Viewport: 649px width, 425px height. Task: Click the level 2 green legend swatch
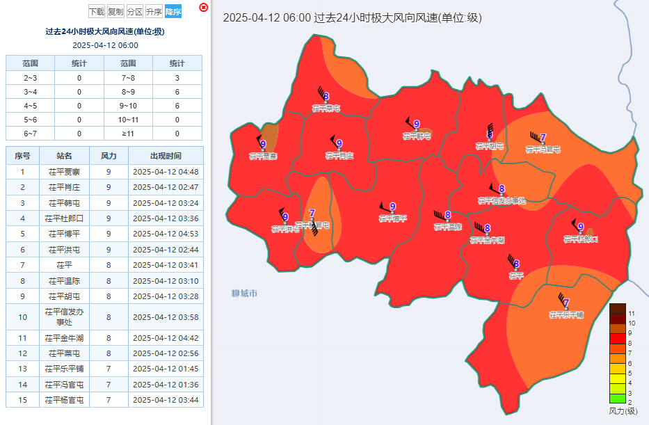[x=618, y=399]
